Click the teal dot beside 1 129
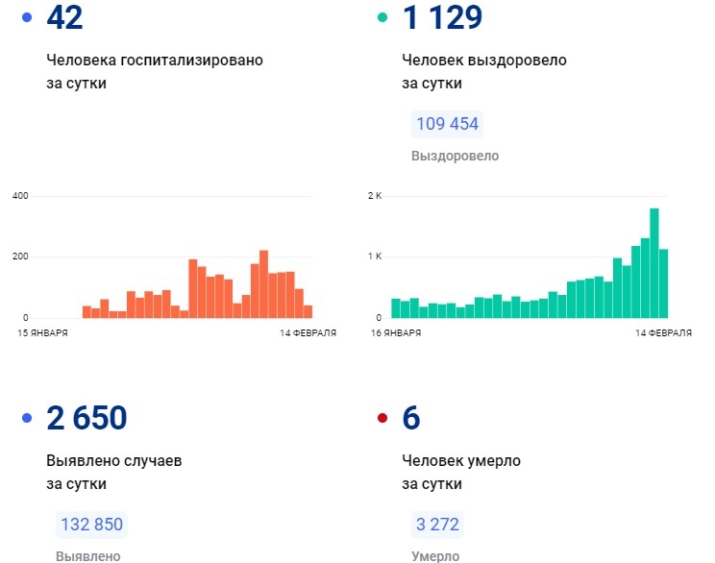The height and width of the screenshot is (563, 715). pyautogui.click(x=382, y=17)
